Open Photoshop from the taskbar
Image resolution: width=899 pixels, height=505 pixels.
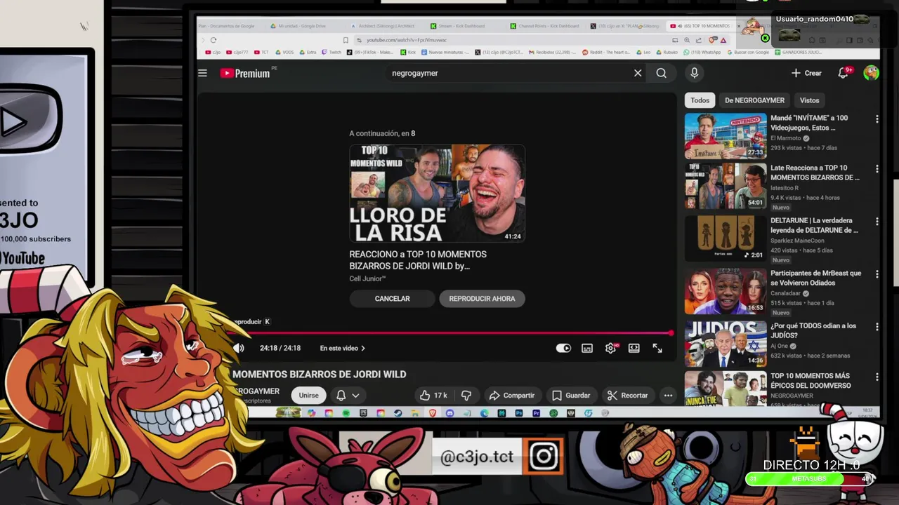click(x=519, y=413)
